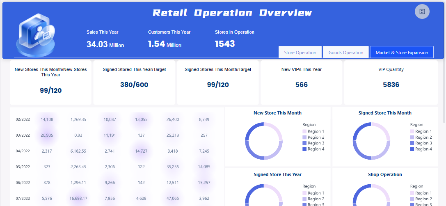Click the vertical scrollbar on the right edge

[444, 91]
